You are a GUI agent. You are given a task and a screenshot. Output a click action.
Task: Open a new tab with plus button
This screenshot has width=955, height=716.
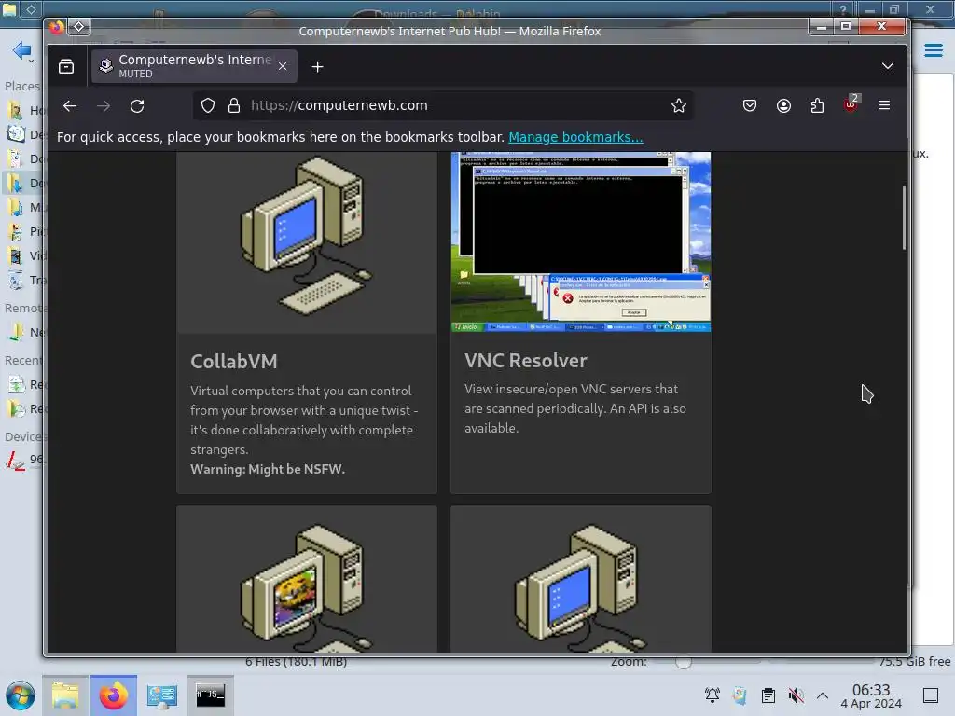pyautogui.click(x=317, y=67)
